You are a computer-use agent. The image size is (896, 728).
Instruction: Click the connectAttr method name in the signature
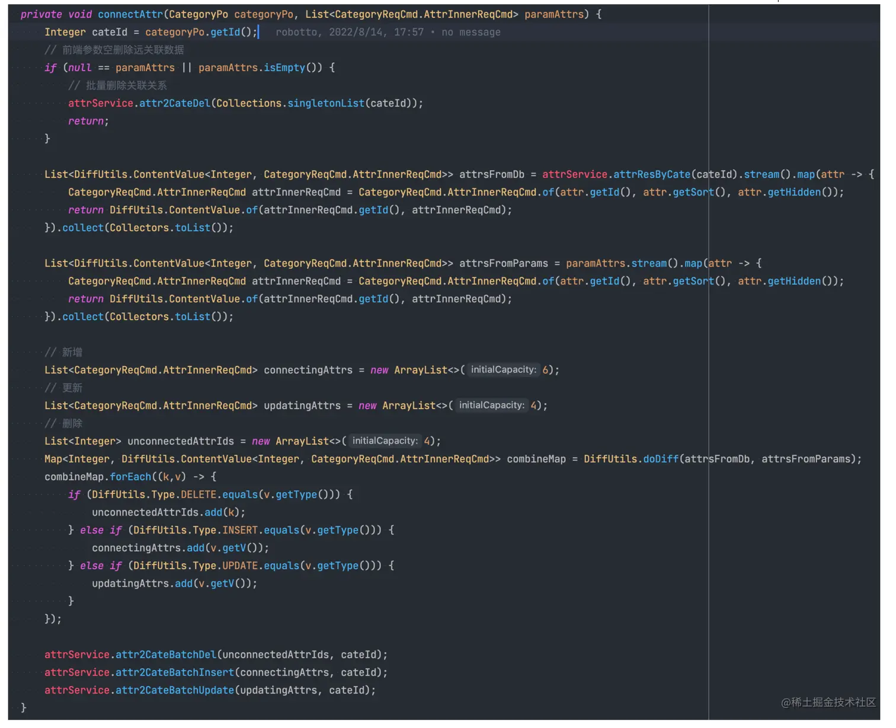130,14
